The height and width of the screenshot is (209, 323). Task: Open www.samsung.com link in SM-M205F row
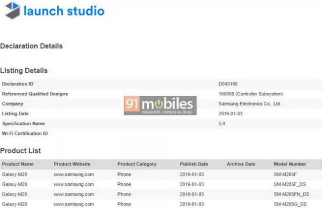coord(74,174)
